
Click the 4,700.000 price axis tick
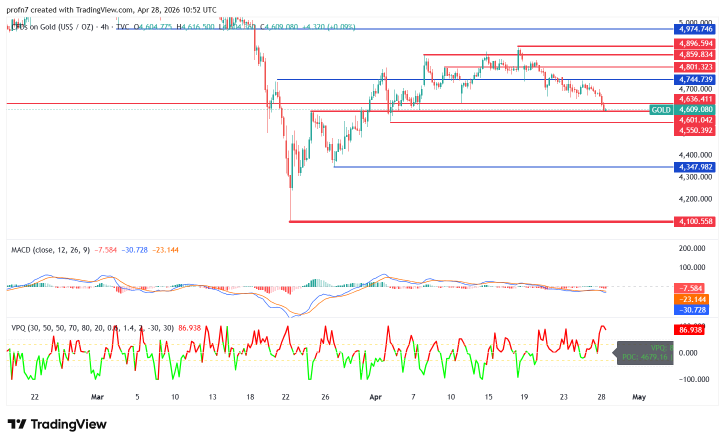(695, 89)
